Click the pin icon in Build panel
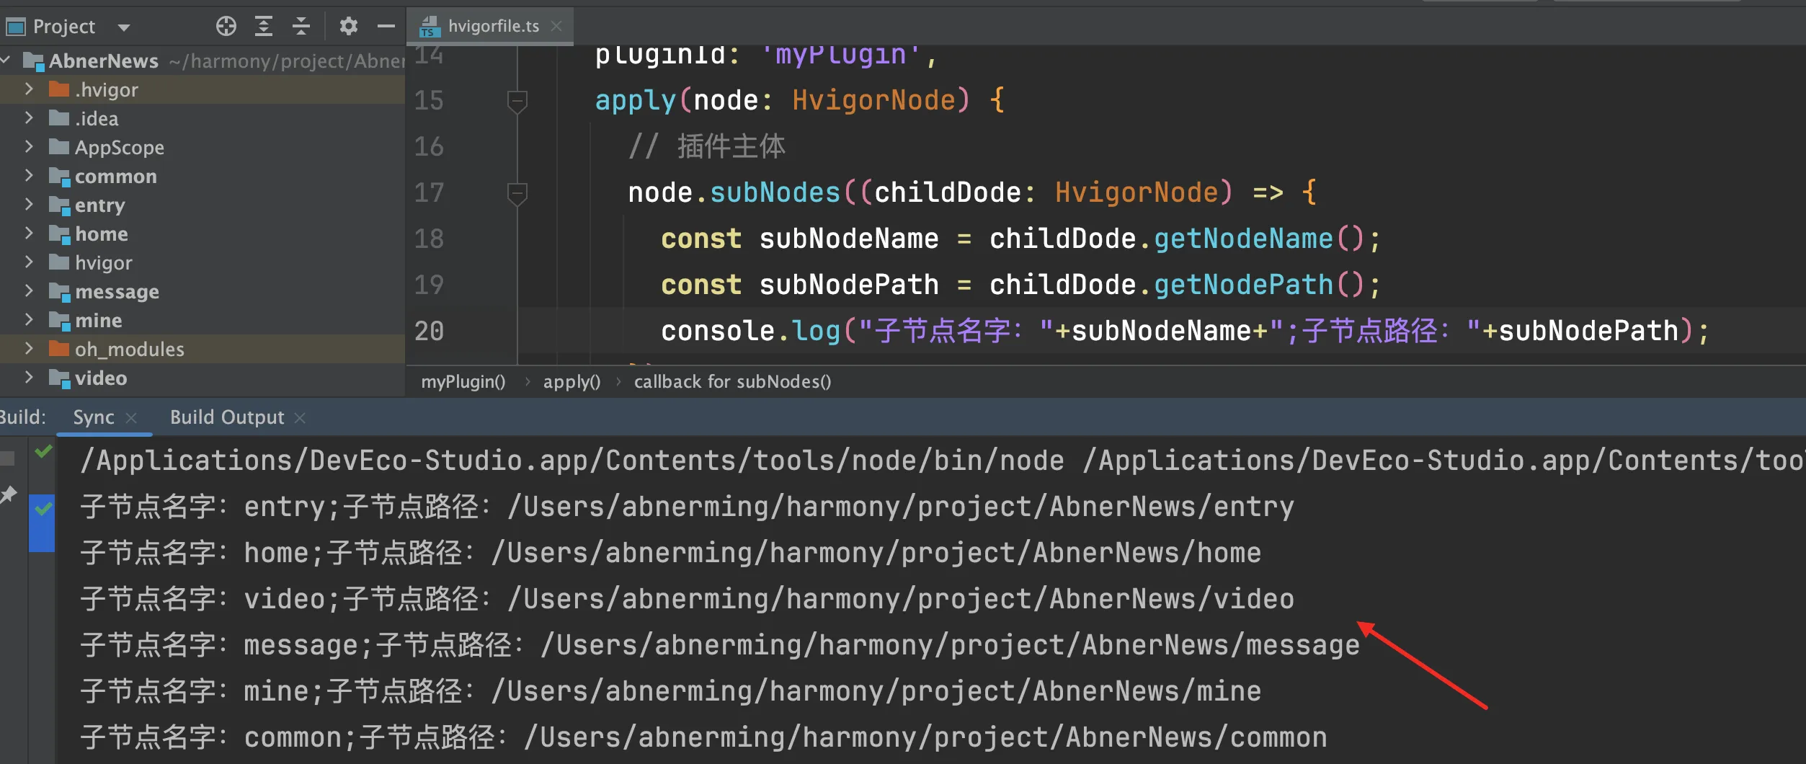This screenshot has height=764, width=1806. [8, 495]
